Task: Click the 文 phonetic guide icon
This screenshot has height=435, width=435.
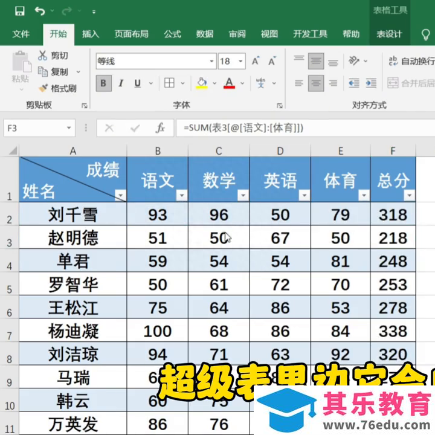Action: [x=261, y=83]
